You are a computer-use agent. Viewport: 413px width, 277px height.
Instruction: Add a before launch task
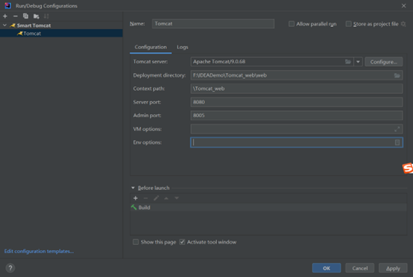click(136, 198)
